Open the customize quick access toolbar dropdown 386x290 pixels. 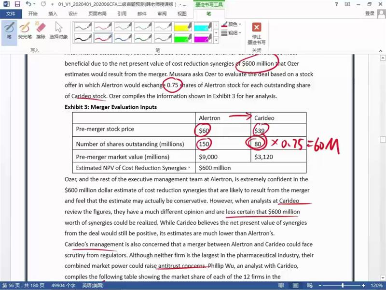(x=53, y=4)
